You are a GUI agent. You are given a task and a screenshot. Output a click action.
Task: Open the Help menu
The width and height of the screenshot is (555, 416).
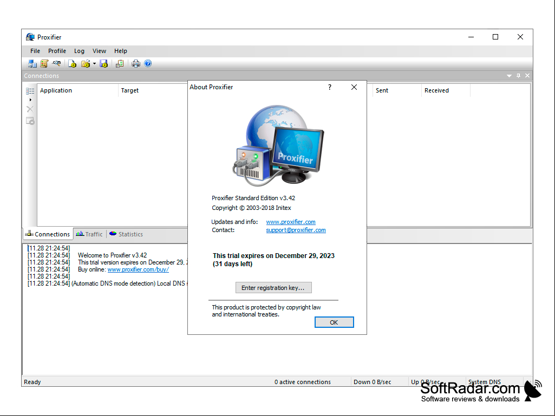[120, 51]
